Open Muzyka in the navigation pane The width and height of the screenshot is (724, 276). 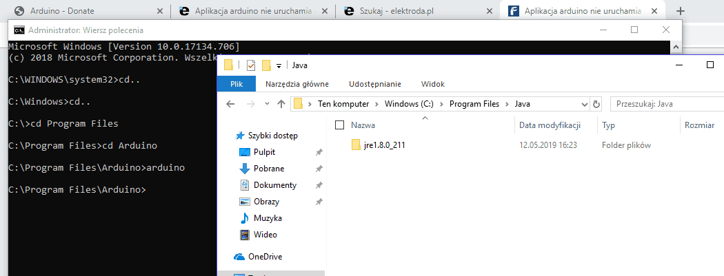click(268, 218)
